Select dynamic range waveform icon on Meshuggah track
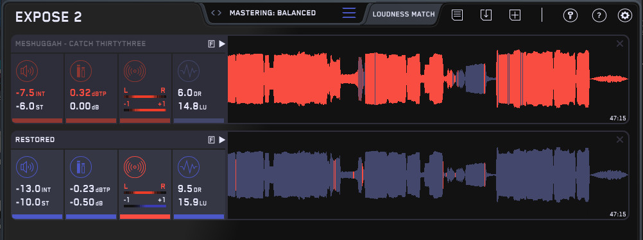This screenshot has height=240, width=643. [189, 71]
